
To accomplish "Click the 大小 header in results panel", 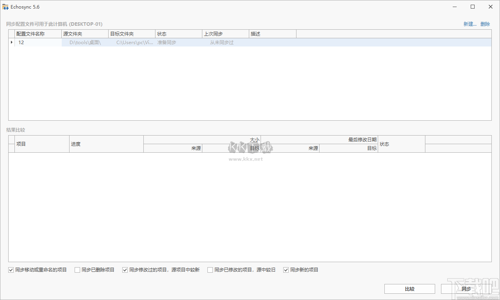I will (254, 139).
